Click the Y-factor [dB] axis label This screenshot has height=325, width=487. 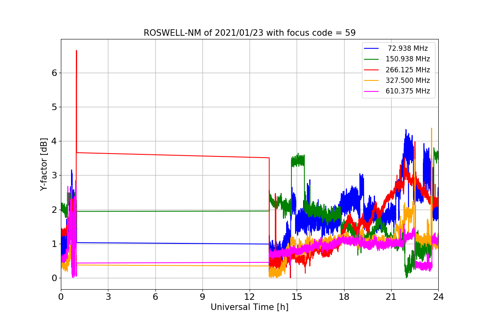pos(44,164)
